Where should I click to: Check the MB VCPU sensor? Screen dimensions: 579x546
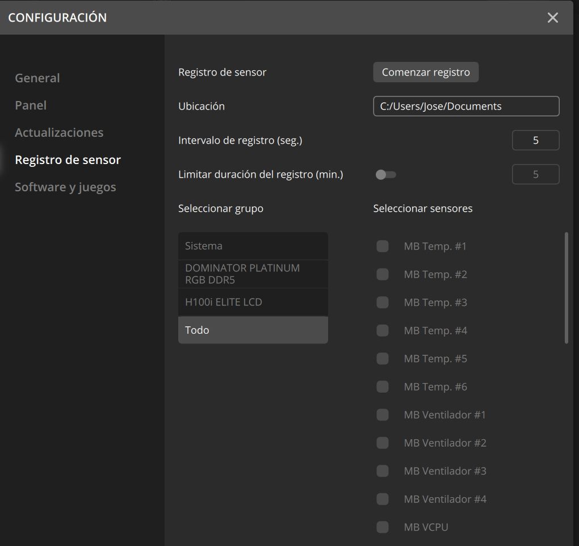383,527
